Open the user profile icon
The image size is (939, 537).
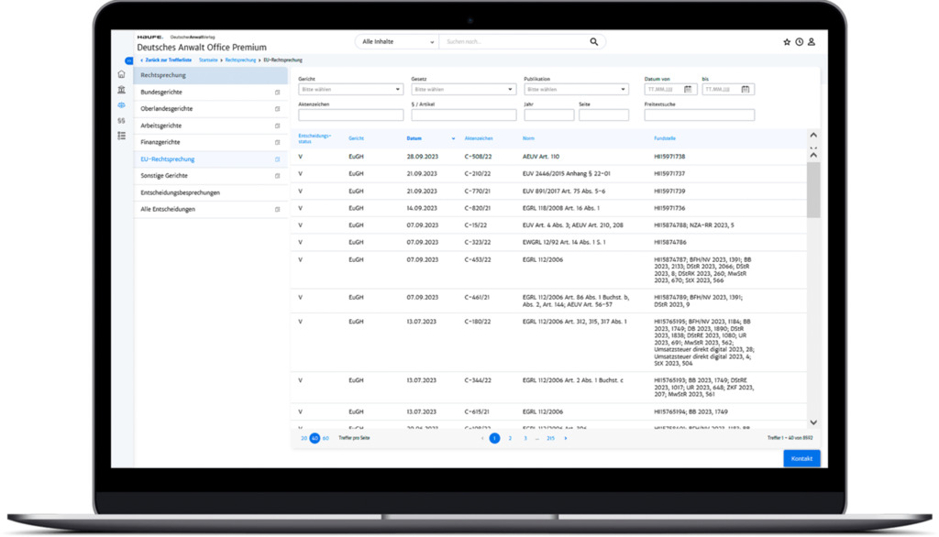(812, 42)
